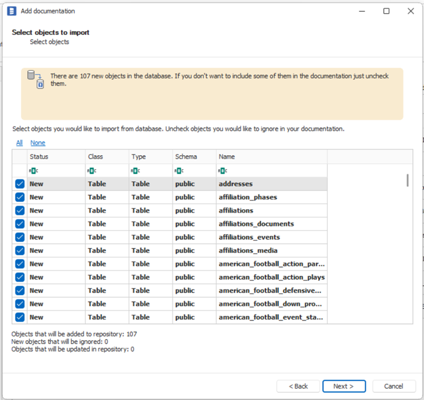Click the Dataedo app icon in title bar
Viewport: 424px width, 400px height.
[11, 11]
